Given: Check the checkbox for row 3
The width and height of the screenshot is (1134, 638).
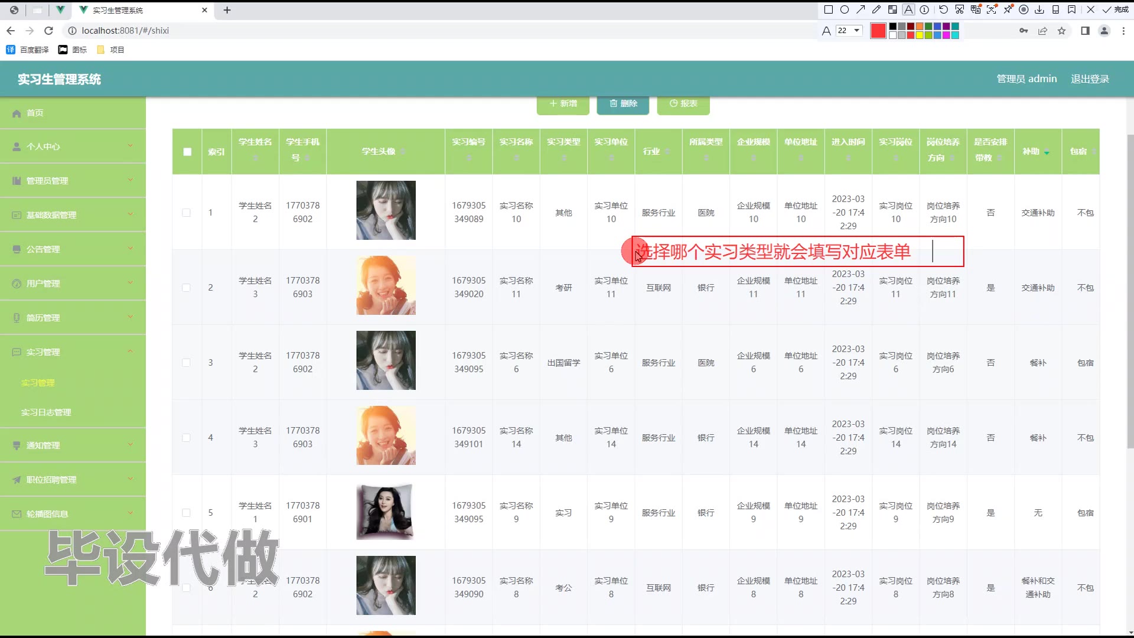Looking at the screenshot, I should pos(187,363).
